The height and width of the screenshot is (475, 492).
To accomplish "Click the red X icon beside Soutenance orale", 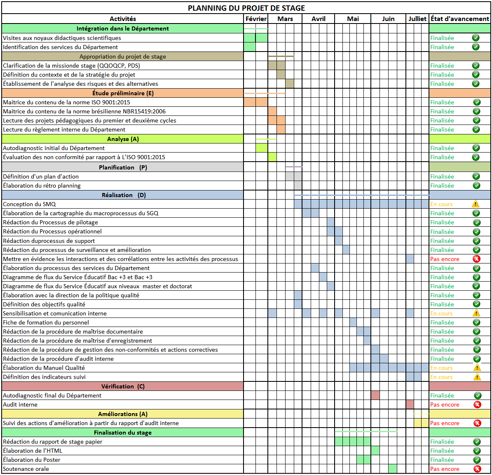I will (x=477, y=469).
